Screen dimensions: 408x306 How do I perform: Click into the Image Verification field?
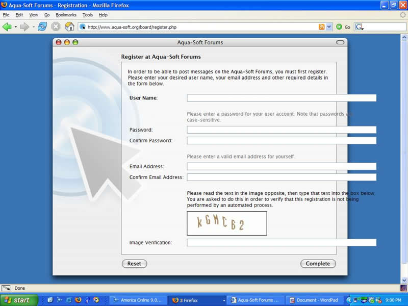click(282, 243)
